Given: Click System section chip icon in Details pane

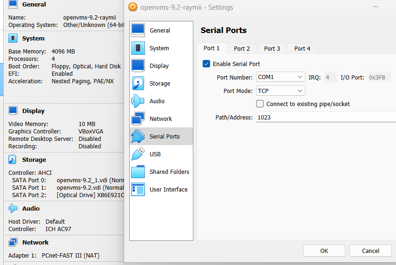Looking at the screenshot, I should click(x=13, y=38).
